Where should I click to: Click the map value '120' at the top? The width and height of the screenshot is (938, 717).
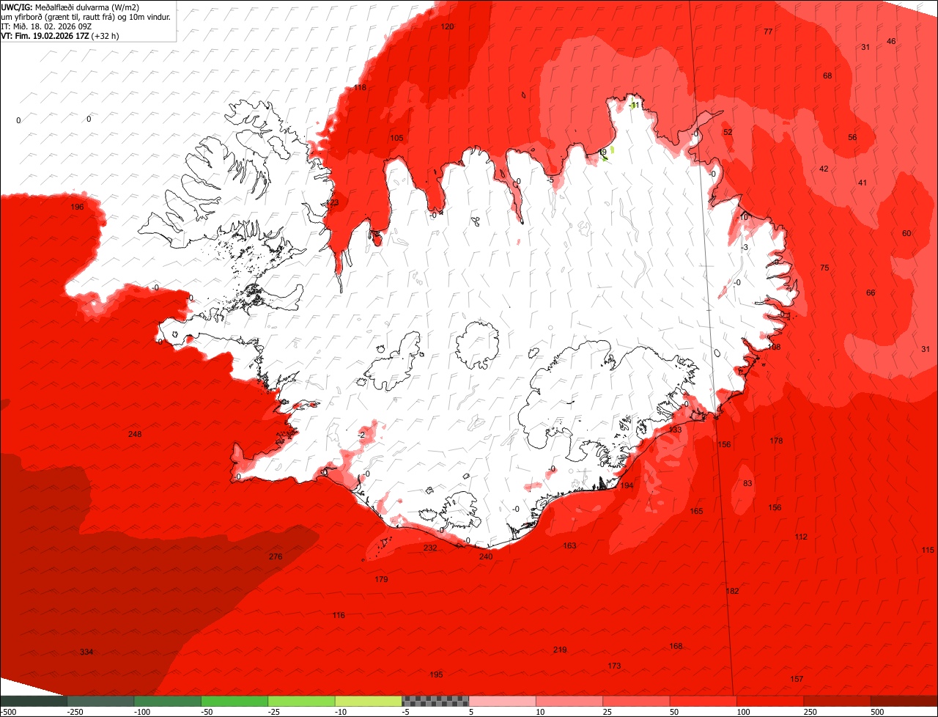[447, 27]
